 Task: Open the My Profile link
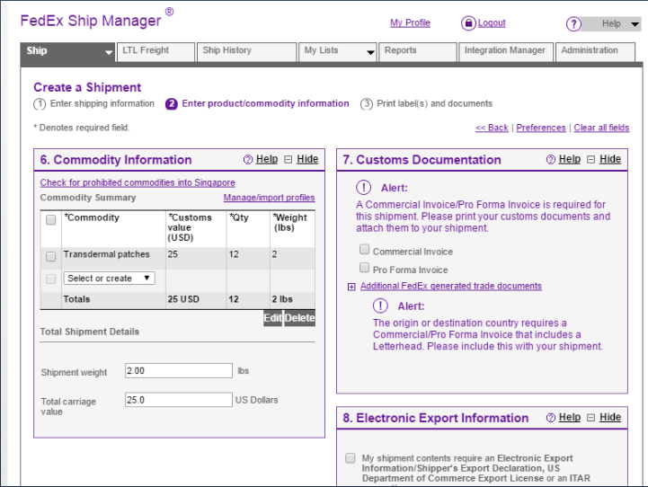410,23
